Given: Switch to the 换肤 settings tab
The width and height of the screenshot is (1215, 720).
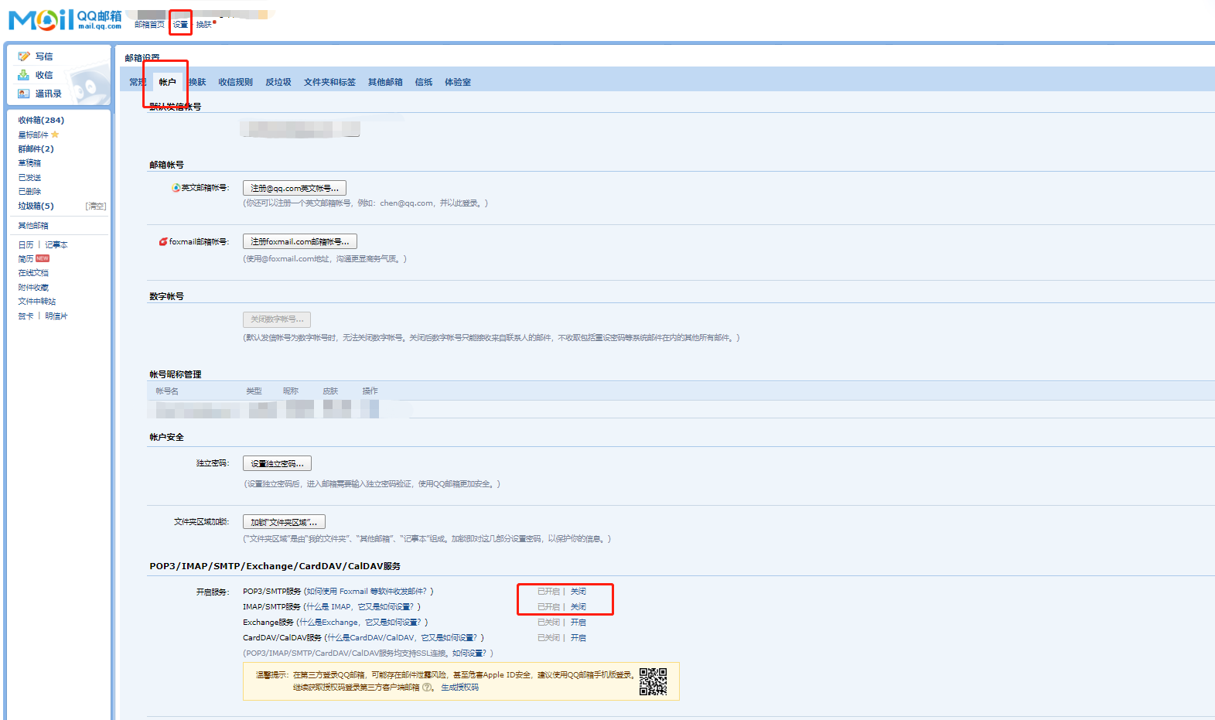Looking at the screenshot, I should pos(197,82).
